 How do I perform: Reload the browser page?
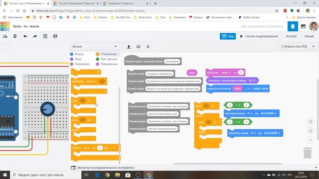[x=18, y=11]
